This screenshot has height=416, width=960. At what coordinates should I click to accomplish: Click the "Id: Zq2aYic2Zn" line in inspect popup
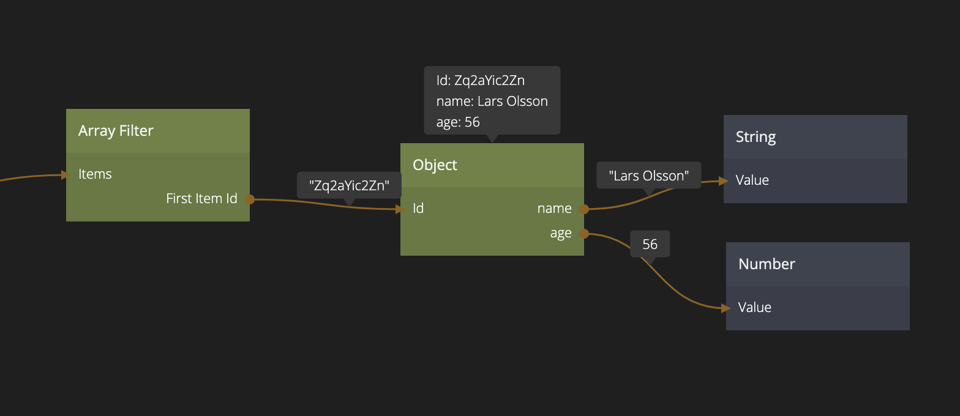click(480, 81)
